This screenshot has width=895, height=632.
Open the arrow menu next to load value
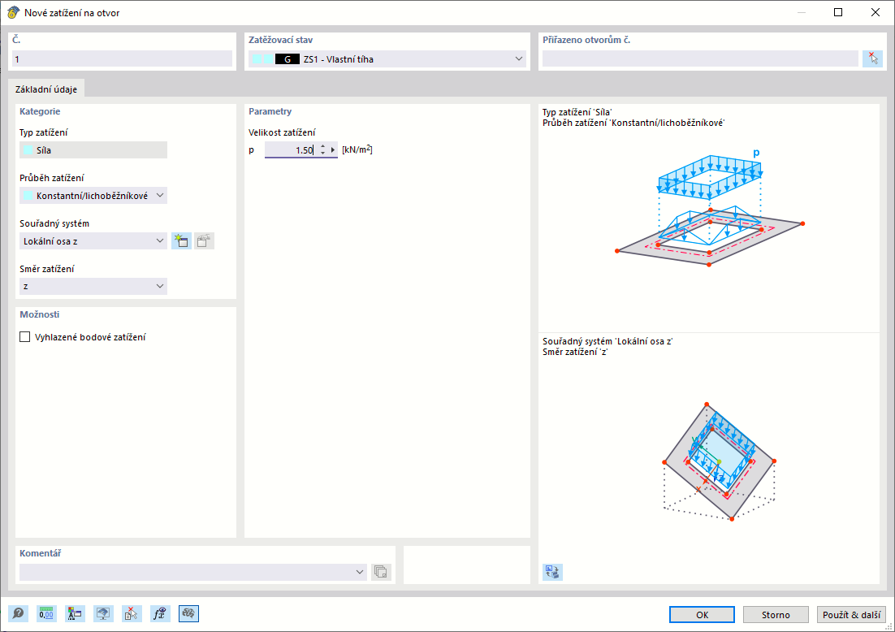pos(333,149)
